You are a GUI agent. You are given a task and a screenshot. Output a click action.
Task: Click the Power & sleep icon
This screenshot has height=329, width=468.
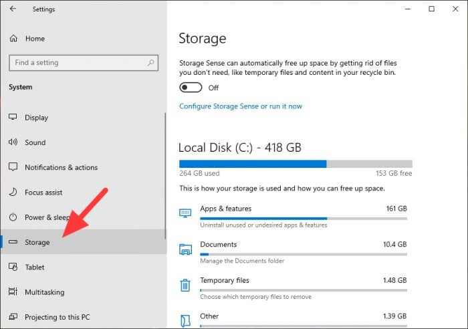(13, 217)
